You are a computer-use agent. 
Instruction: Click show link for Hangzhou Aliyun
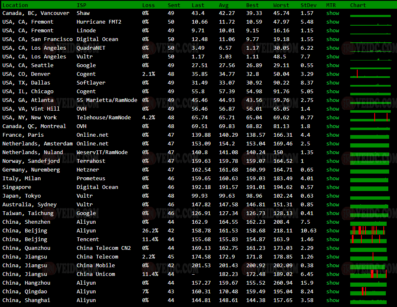click(x=332, y=283)
